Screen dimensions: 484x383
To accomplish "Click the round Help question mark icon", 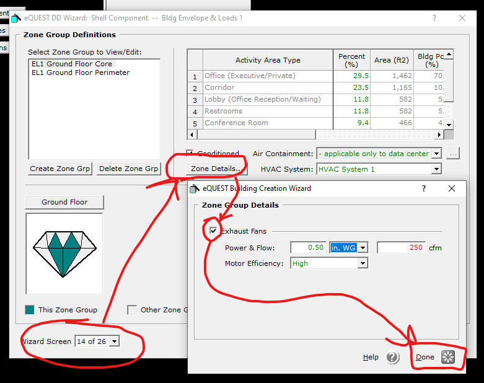I will tap(392, 357).
